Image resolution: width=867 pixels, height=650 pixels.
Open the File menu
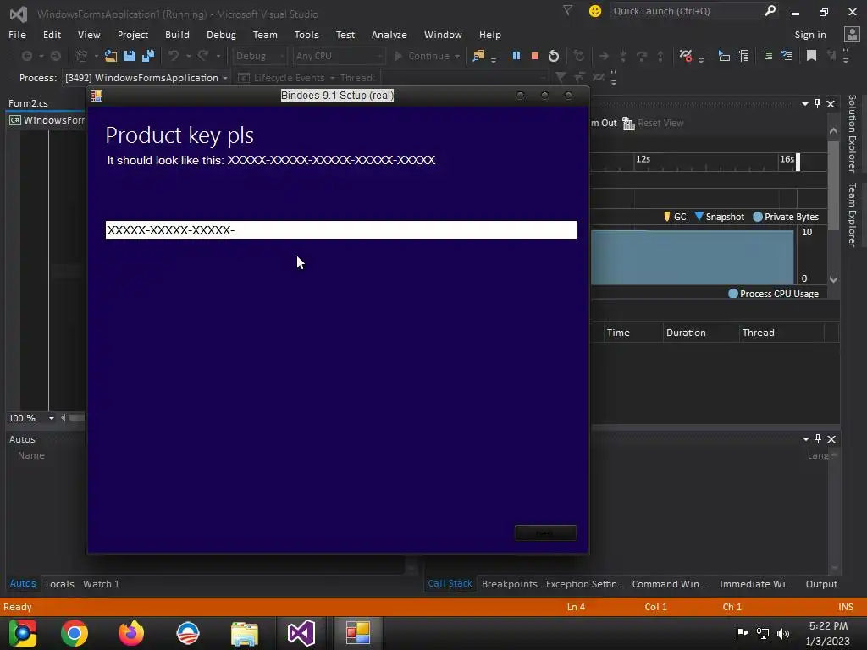point(17,34)
